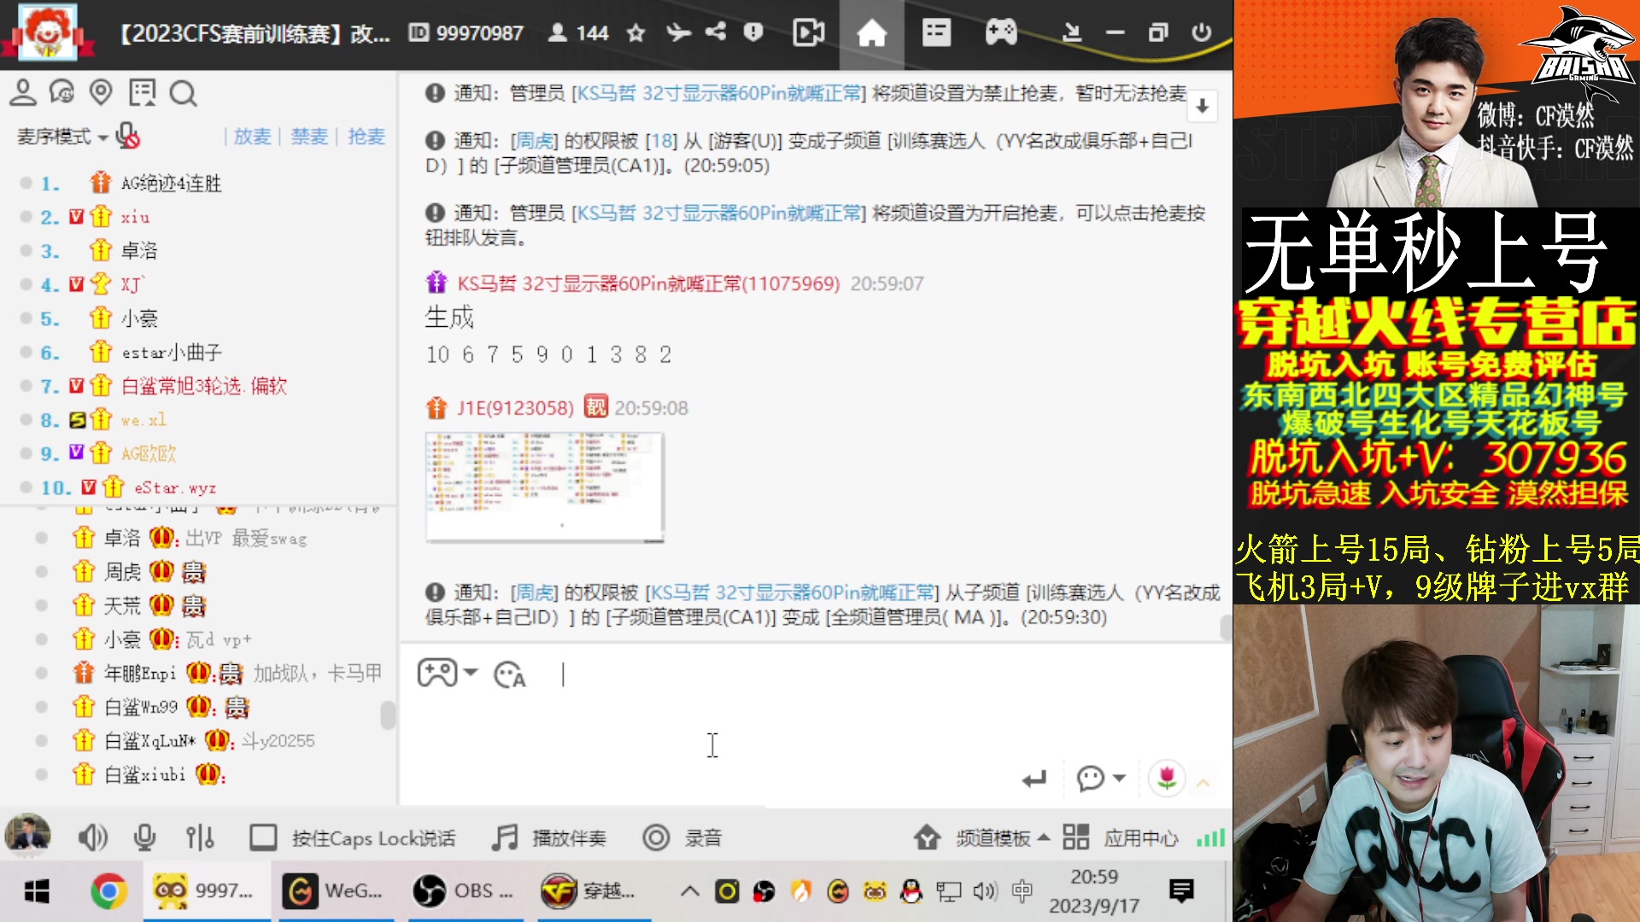Open the 麦序模式 dropdown
Viewport: 1640px width, 922px height.
pyautogui.click(x=62, y=137)
